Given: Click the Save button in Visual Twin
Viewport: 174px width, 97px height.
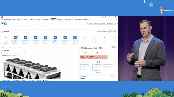Looking at the screenshot, I should (22, 53).
